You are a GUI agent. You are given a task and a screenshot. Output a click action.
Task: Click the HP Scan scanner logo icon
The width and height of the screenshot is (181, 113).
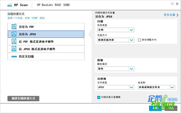click(x=10, y=5)
